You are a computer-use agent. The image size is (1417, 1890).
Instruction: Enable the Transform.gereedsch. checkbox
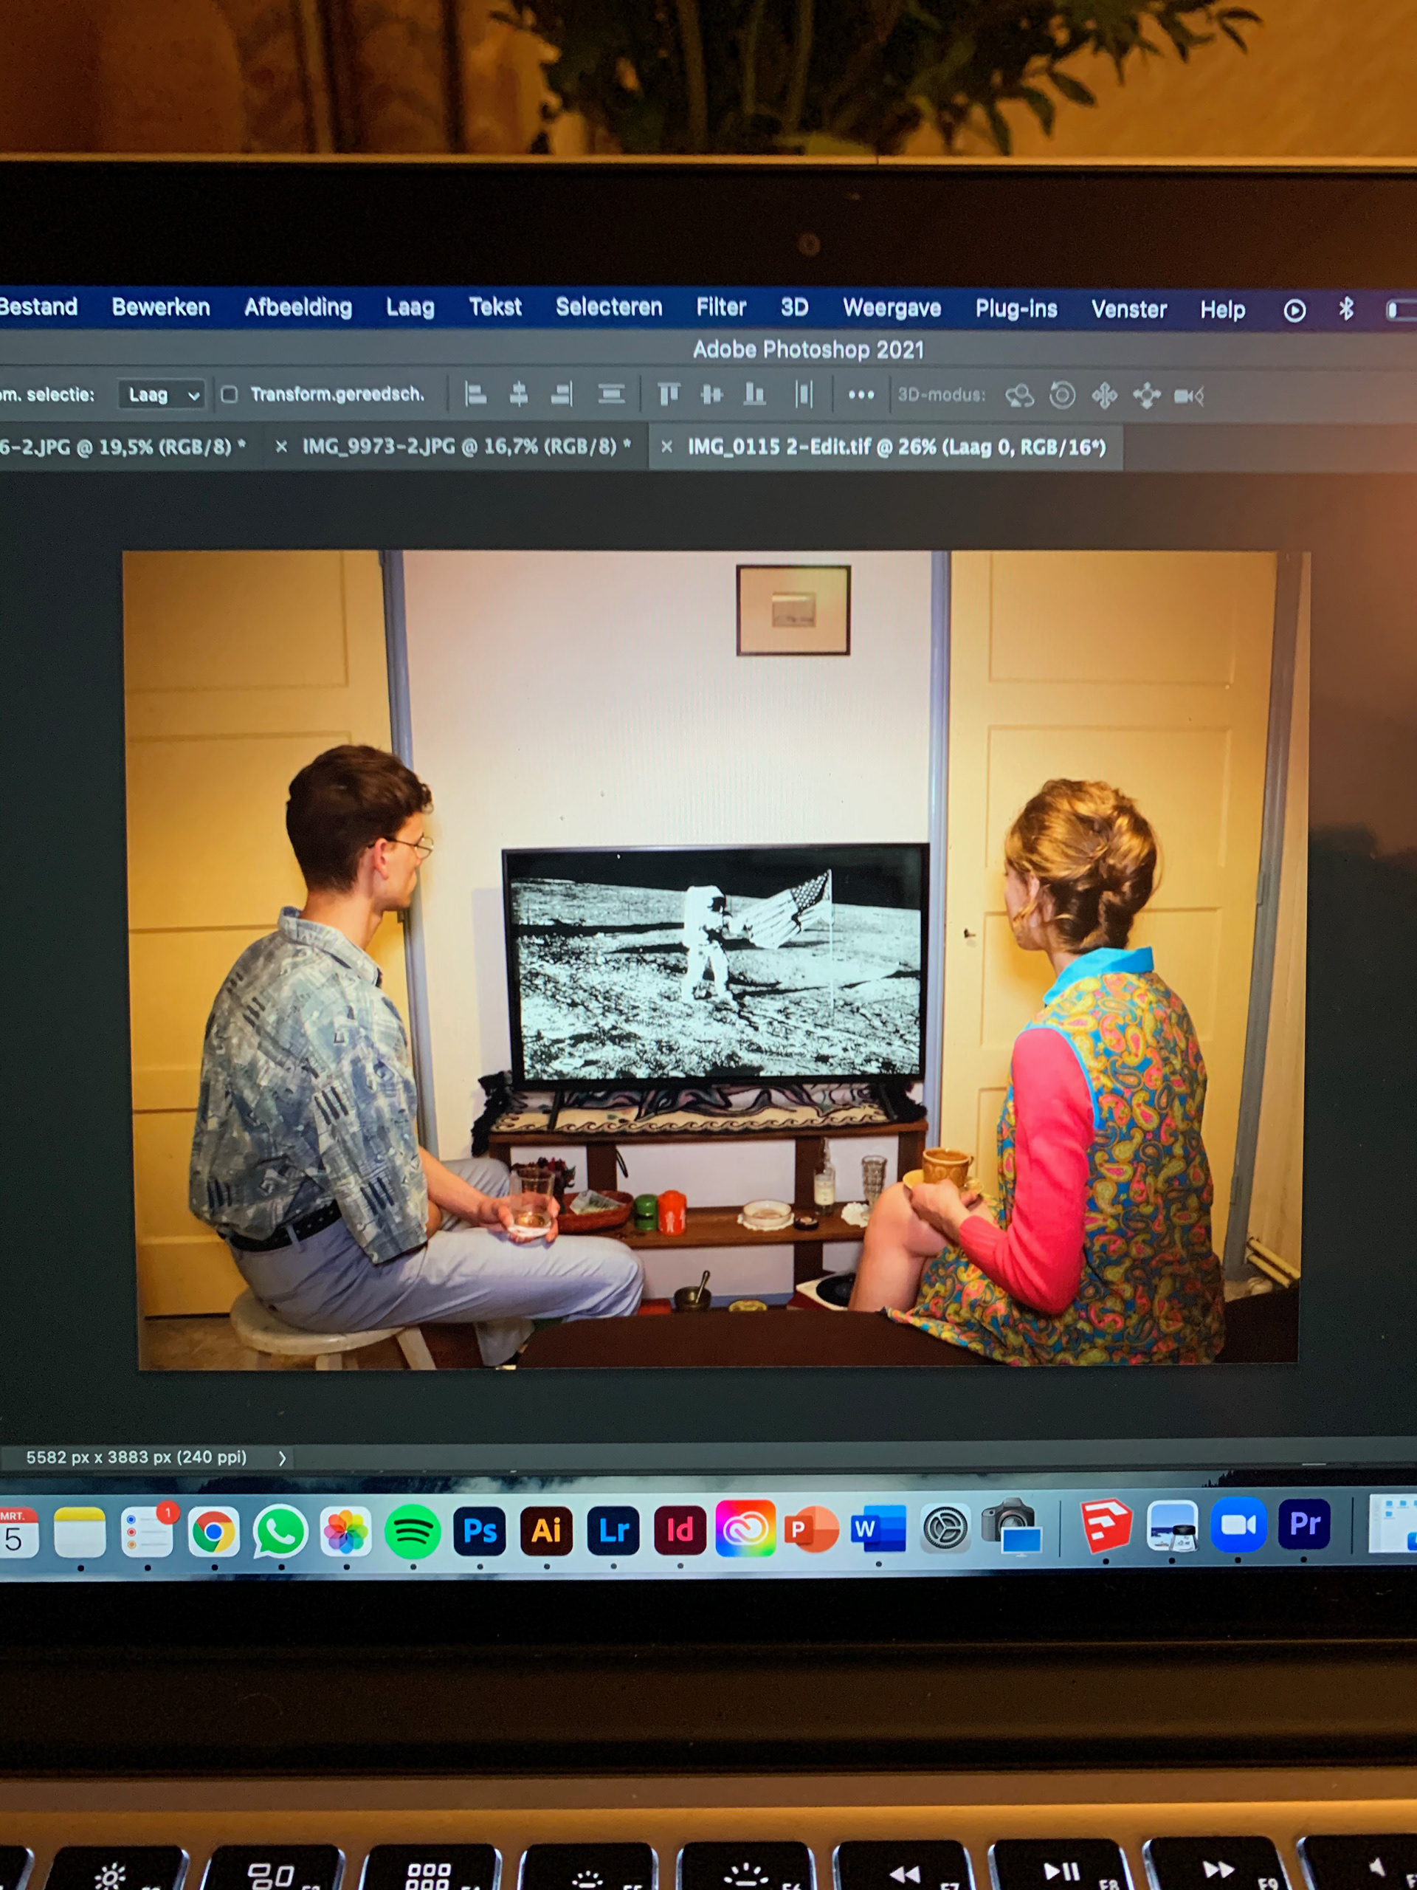click(229, 394)
